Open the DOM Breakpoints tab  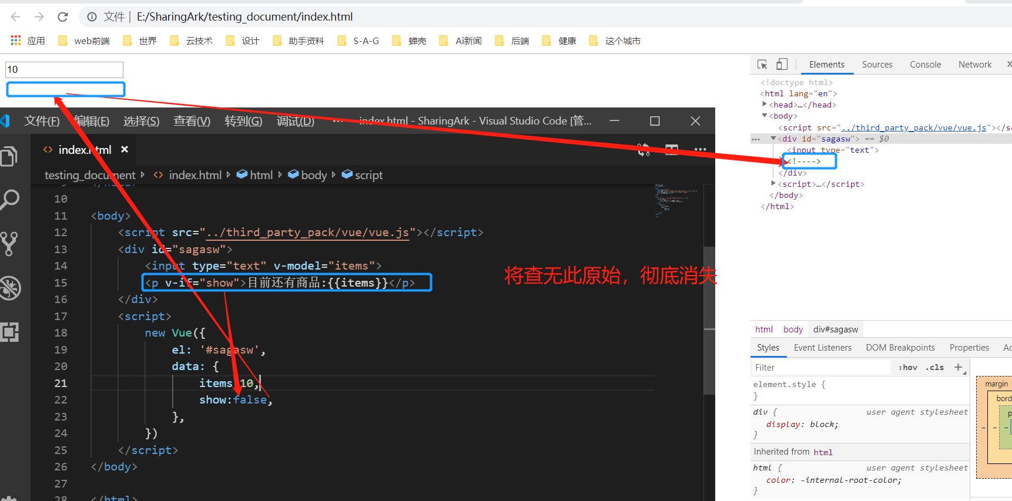[x=900, y=348]
